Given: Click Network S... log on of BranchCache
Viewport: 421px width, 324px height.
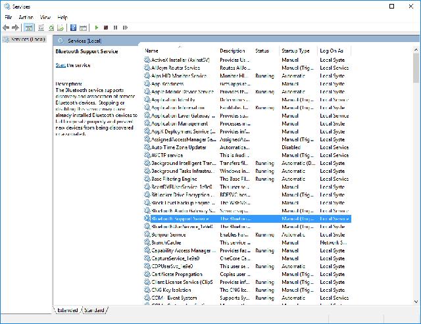Looking at the screenshot, I should click(334, 243).
